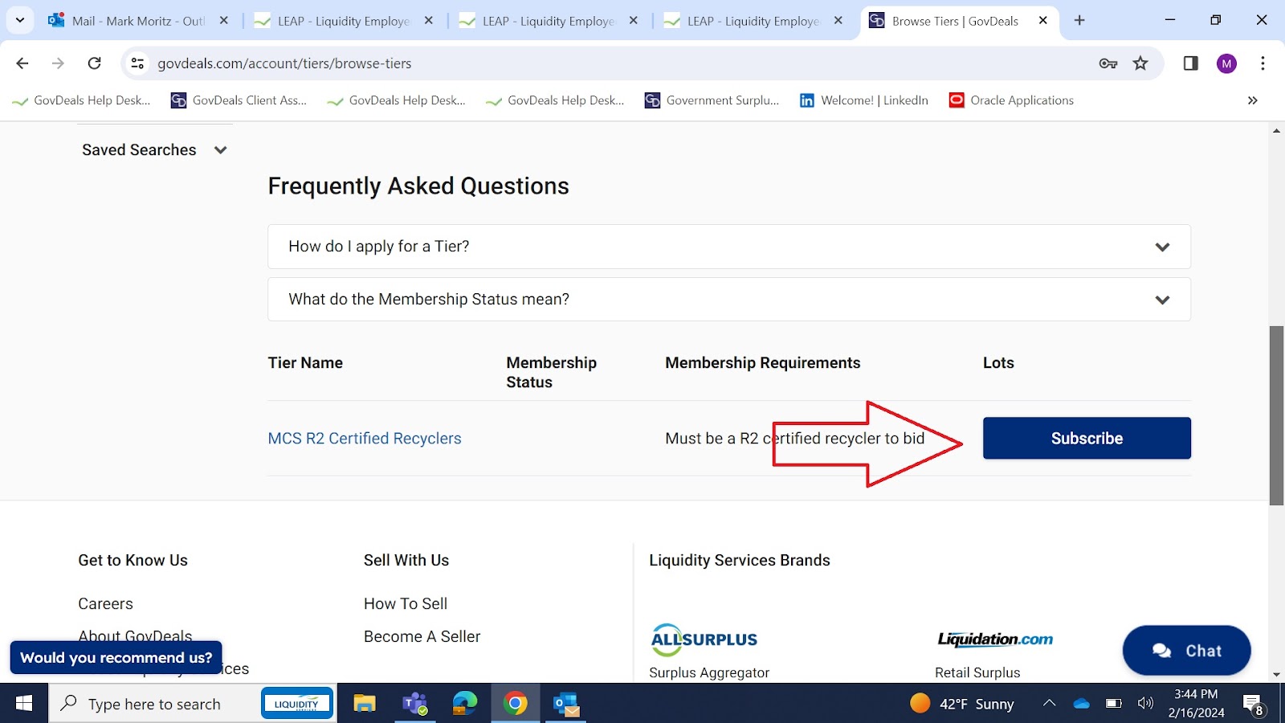Click the page vertical scrollbar thumb
1285x723 pixels.
(x=1276, y=415)
